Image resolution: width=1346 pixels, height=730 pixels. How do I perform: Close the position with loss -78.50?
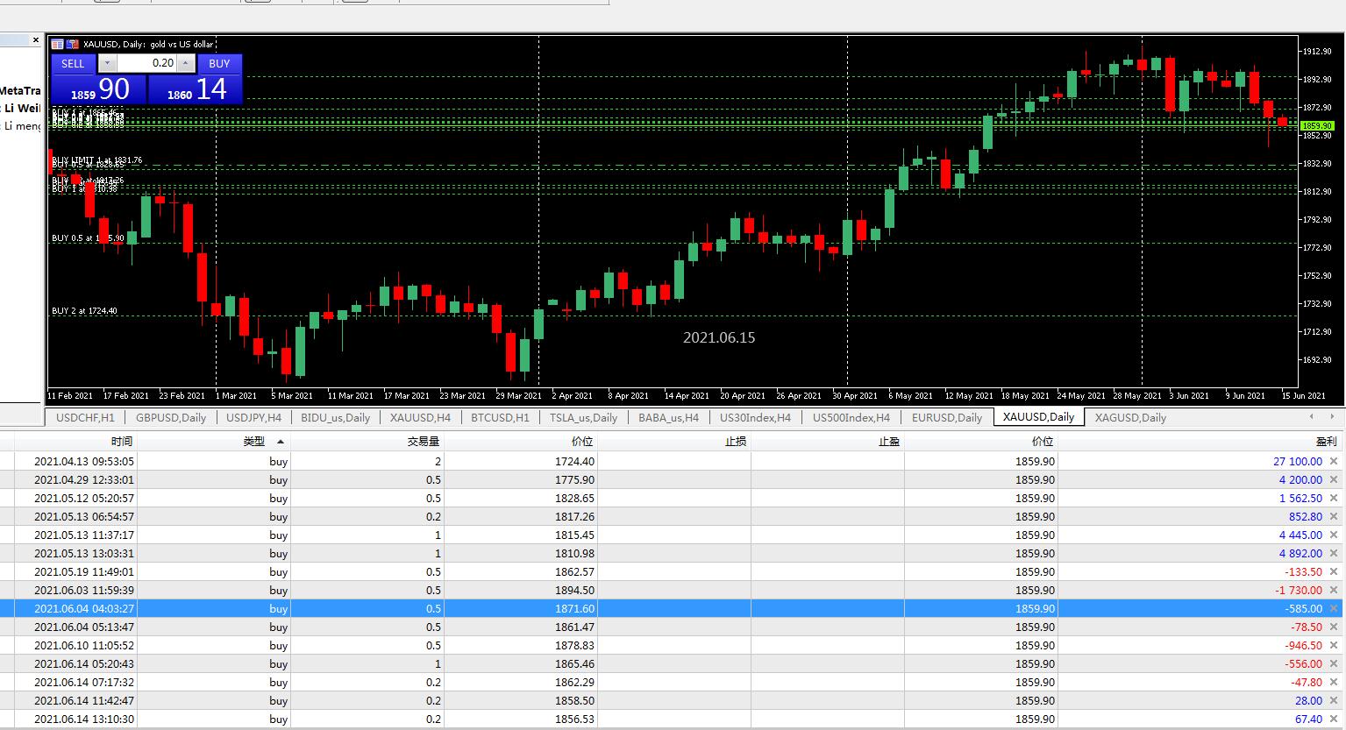1334,627
